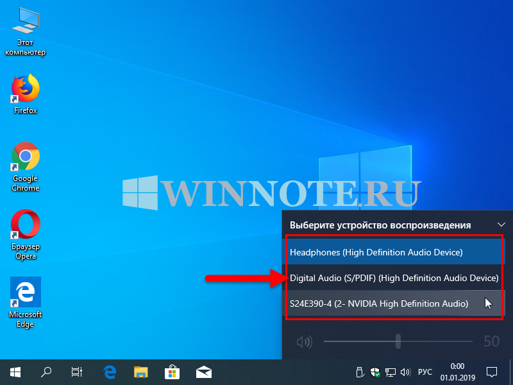Screen dimensions: 513x385
Task: Collapse the playback device list chevron
Action: tap(501, 225)
